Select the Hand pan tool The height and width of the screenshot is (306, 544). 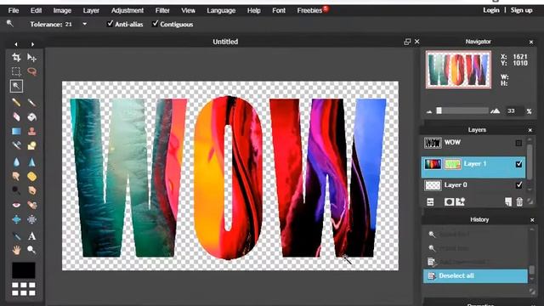(x=16, y=250)
